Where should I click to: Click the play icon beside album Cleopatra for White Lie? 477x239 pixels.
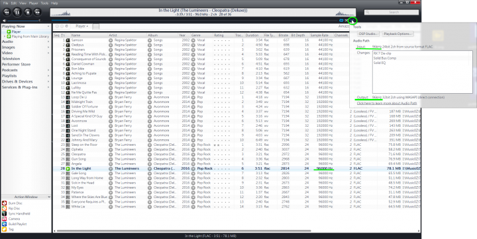(x=150, y=207)
